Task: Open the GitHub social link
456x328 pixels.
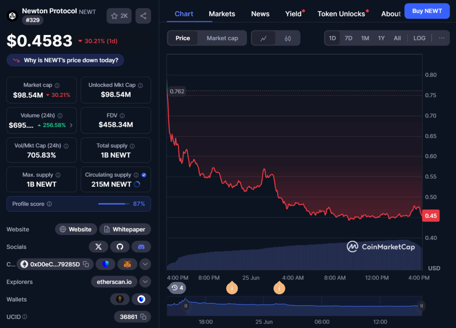Action: [x=120, y=247]
